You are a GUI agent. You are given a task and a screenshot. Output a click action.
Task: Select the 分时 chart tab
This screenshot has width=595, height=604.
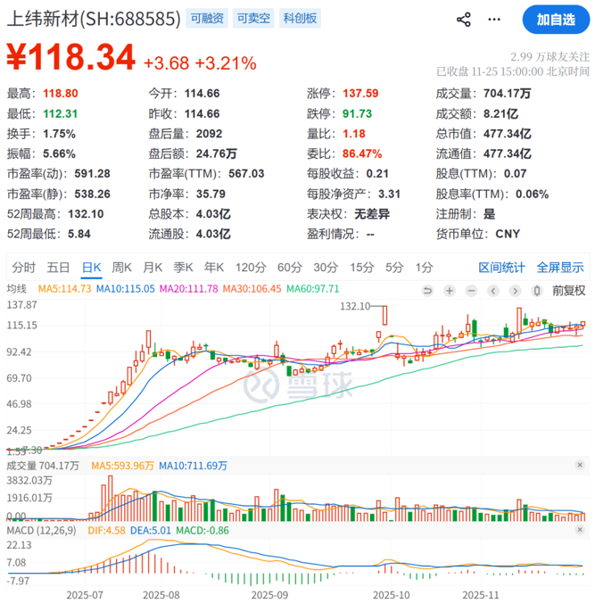click(x=24, y=267)
